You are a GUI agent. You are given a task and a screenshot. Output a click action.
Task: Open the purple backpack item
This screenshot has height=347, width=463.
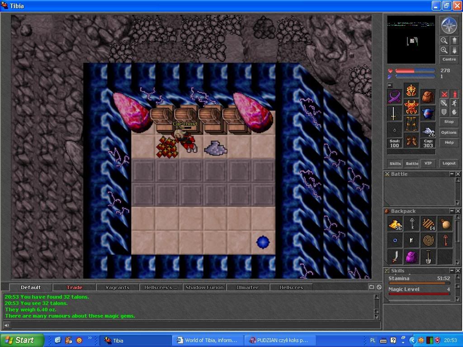412,257
